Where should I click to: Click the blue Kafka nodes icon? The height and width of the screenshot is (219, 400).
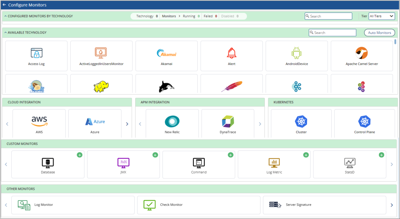coord(296,87)
